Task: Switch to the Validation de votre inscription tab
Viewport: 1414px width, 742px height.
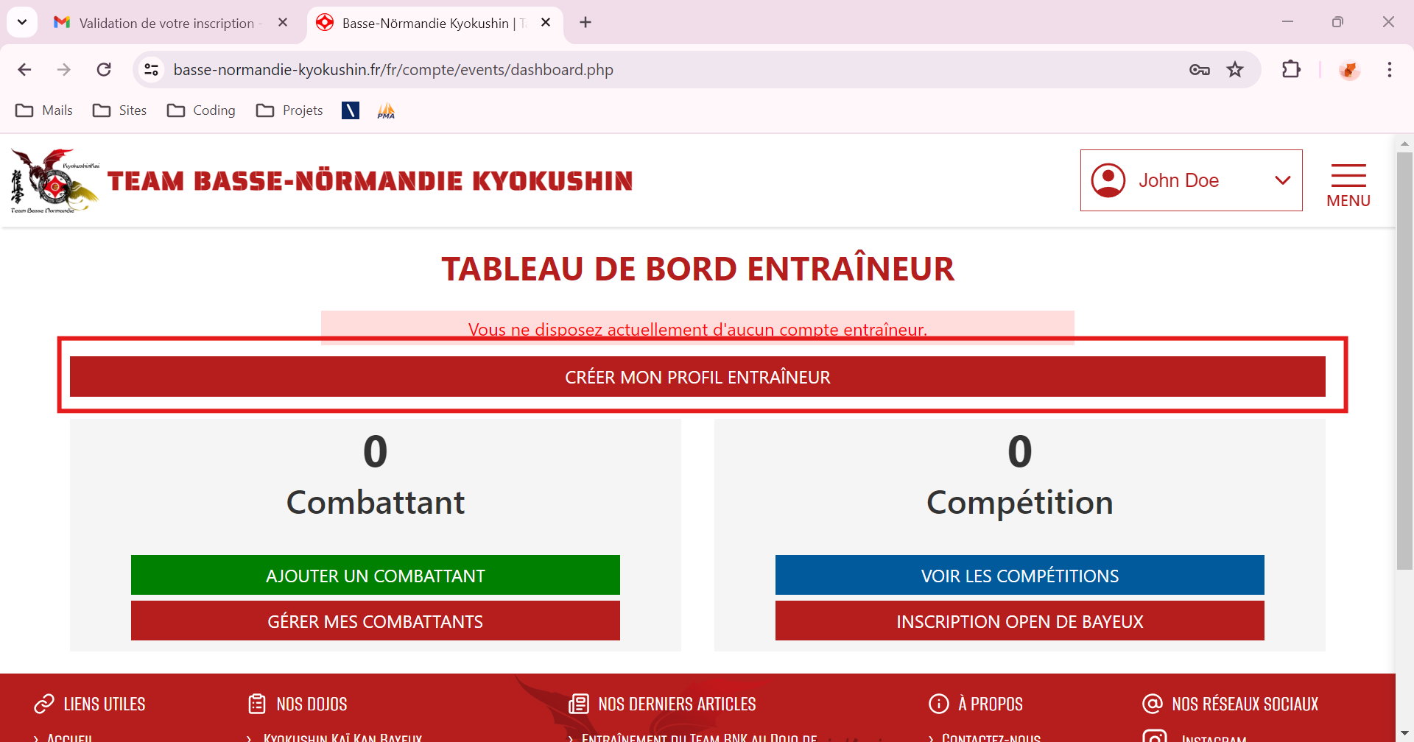Action: tap(166, 23)
